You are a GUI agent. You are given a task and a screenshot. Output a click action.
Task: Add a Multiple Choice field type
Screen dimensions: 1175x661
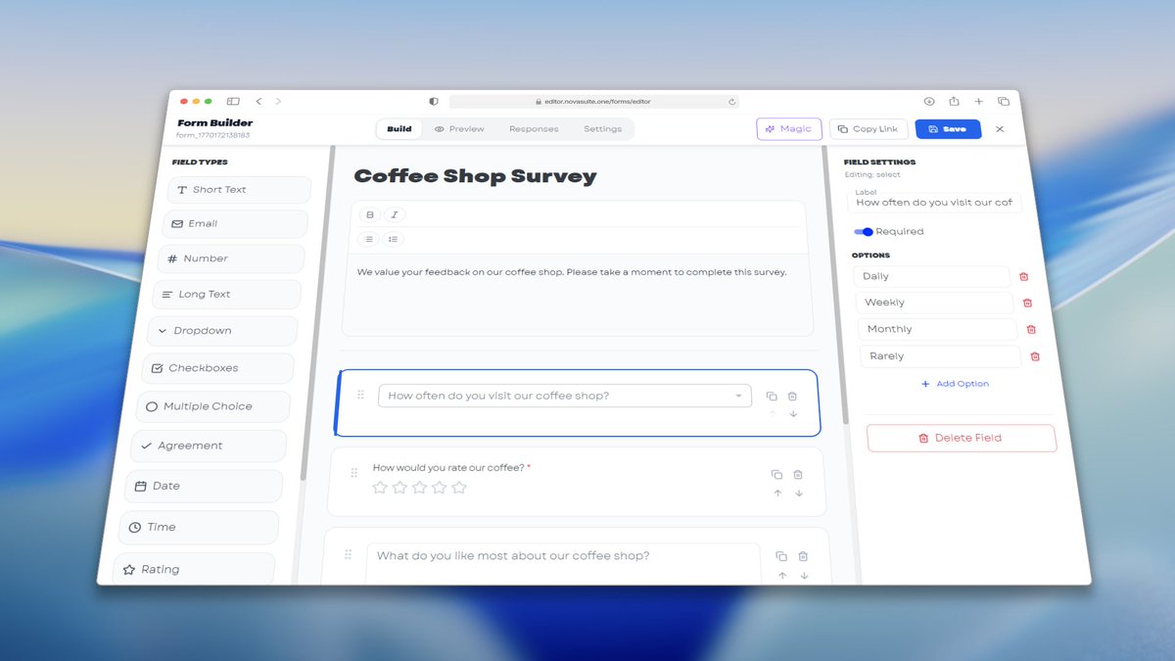[x=212, y=406]
